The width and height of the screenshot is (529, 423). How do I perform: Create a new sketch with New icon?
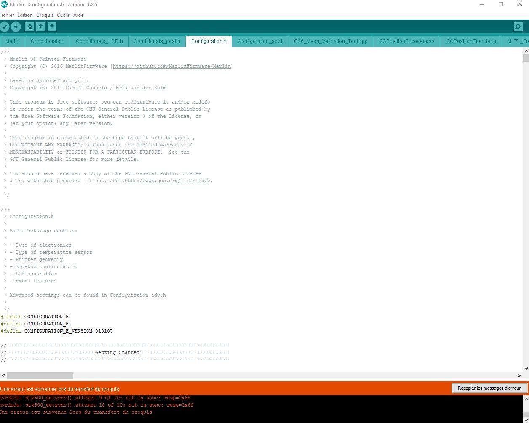pos(29,27)
